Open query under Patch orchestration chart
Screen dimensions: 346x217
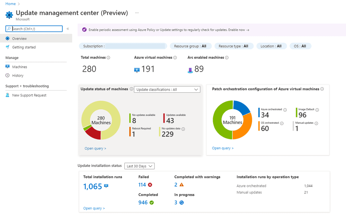[222, 148]
